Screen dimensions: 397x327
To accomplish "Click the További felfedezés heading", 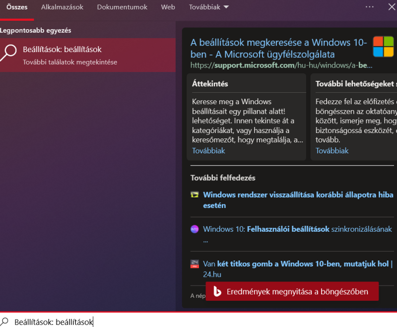I will pos(223,178).
